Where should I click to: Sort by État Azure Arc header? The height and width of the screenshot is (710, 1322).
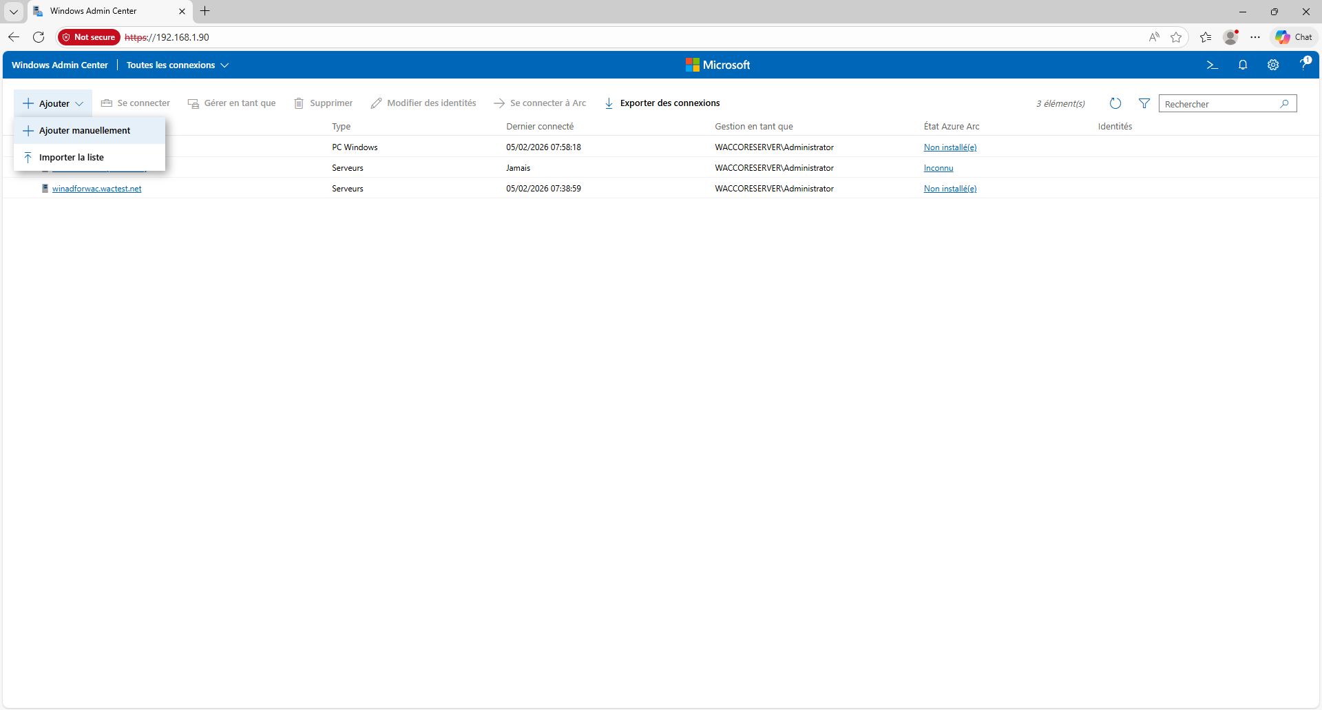pos(952,127)
